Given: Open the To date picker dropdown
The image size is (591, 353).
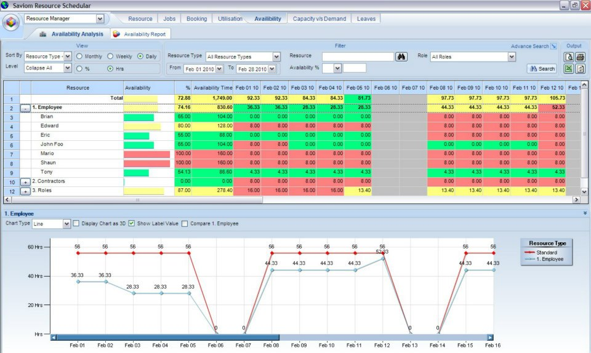Looking at the screenshot, I should point(272,69).
